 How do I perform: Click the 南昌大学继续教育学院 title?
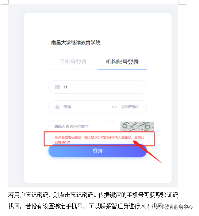(76, 42)
